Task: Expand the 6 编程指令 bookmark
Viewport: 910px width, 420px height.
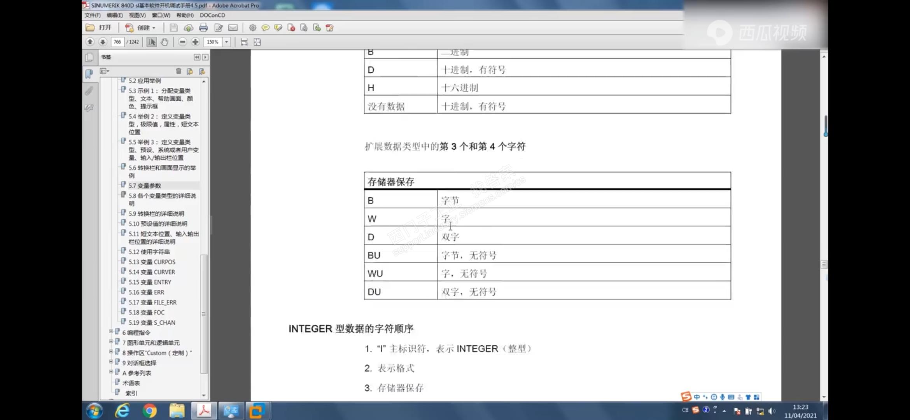Action: [111, 332]
